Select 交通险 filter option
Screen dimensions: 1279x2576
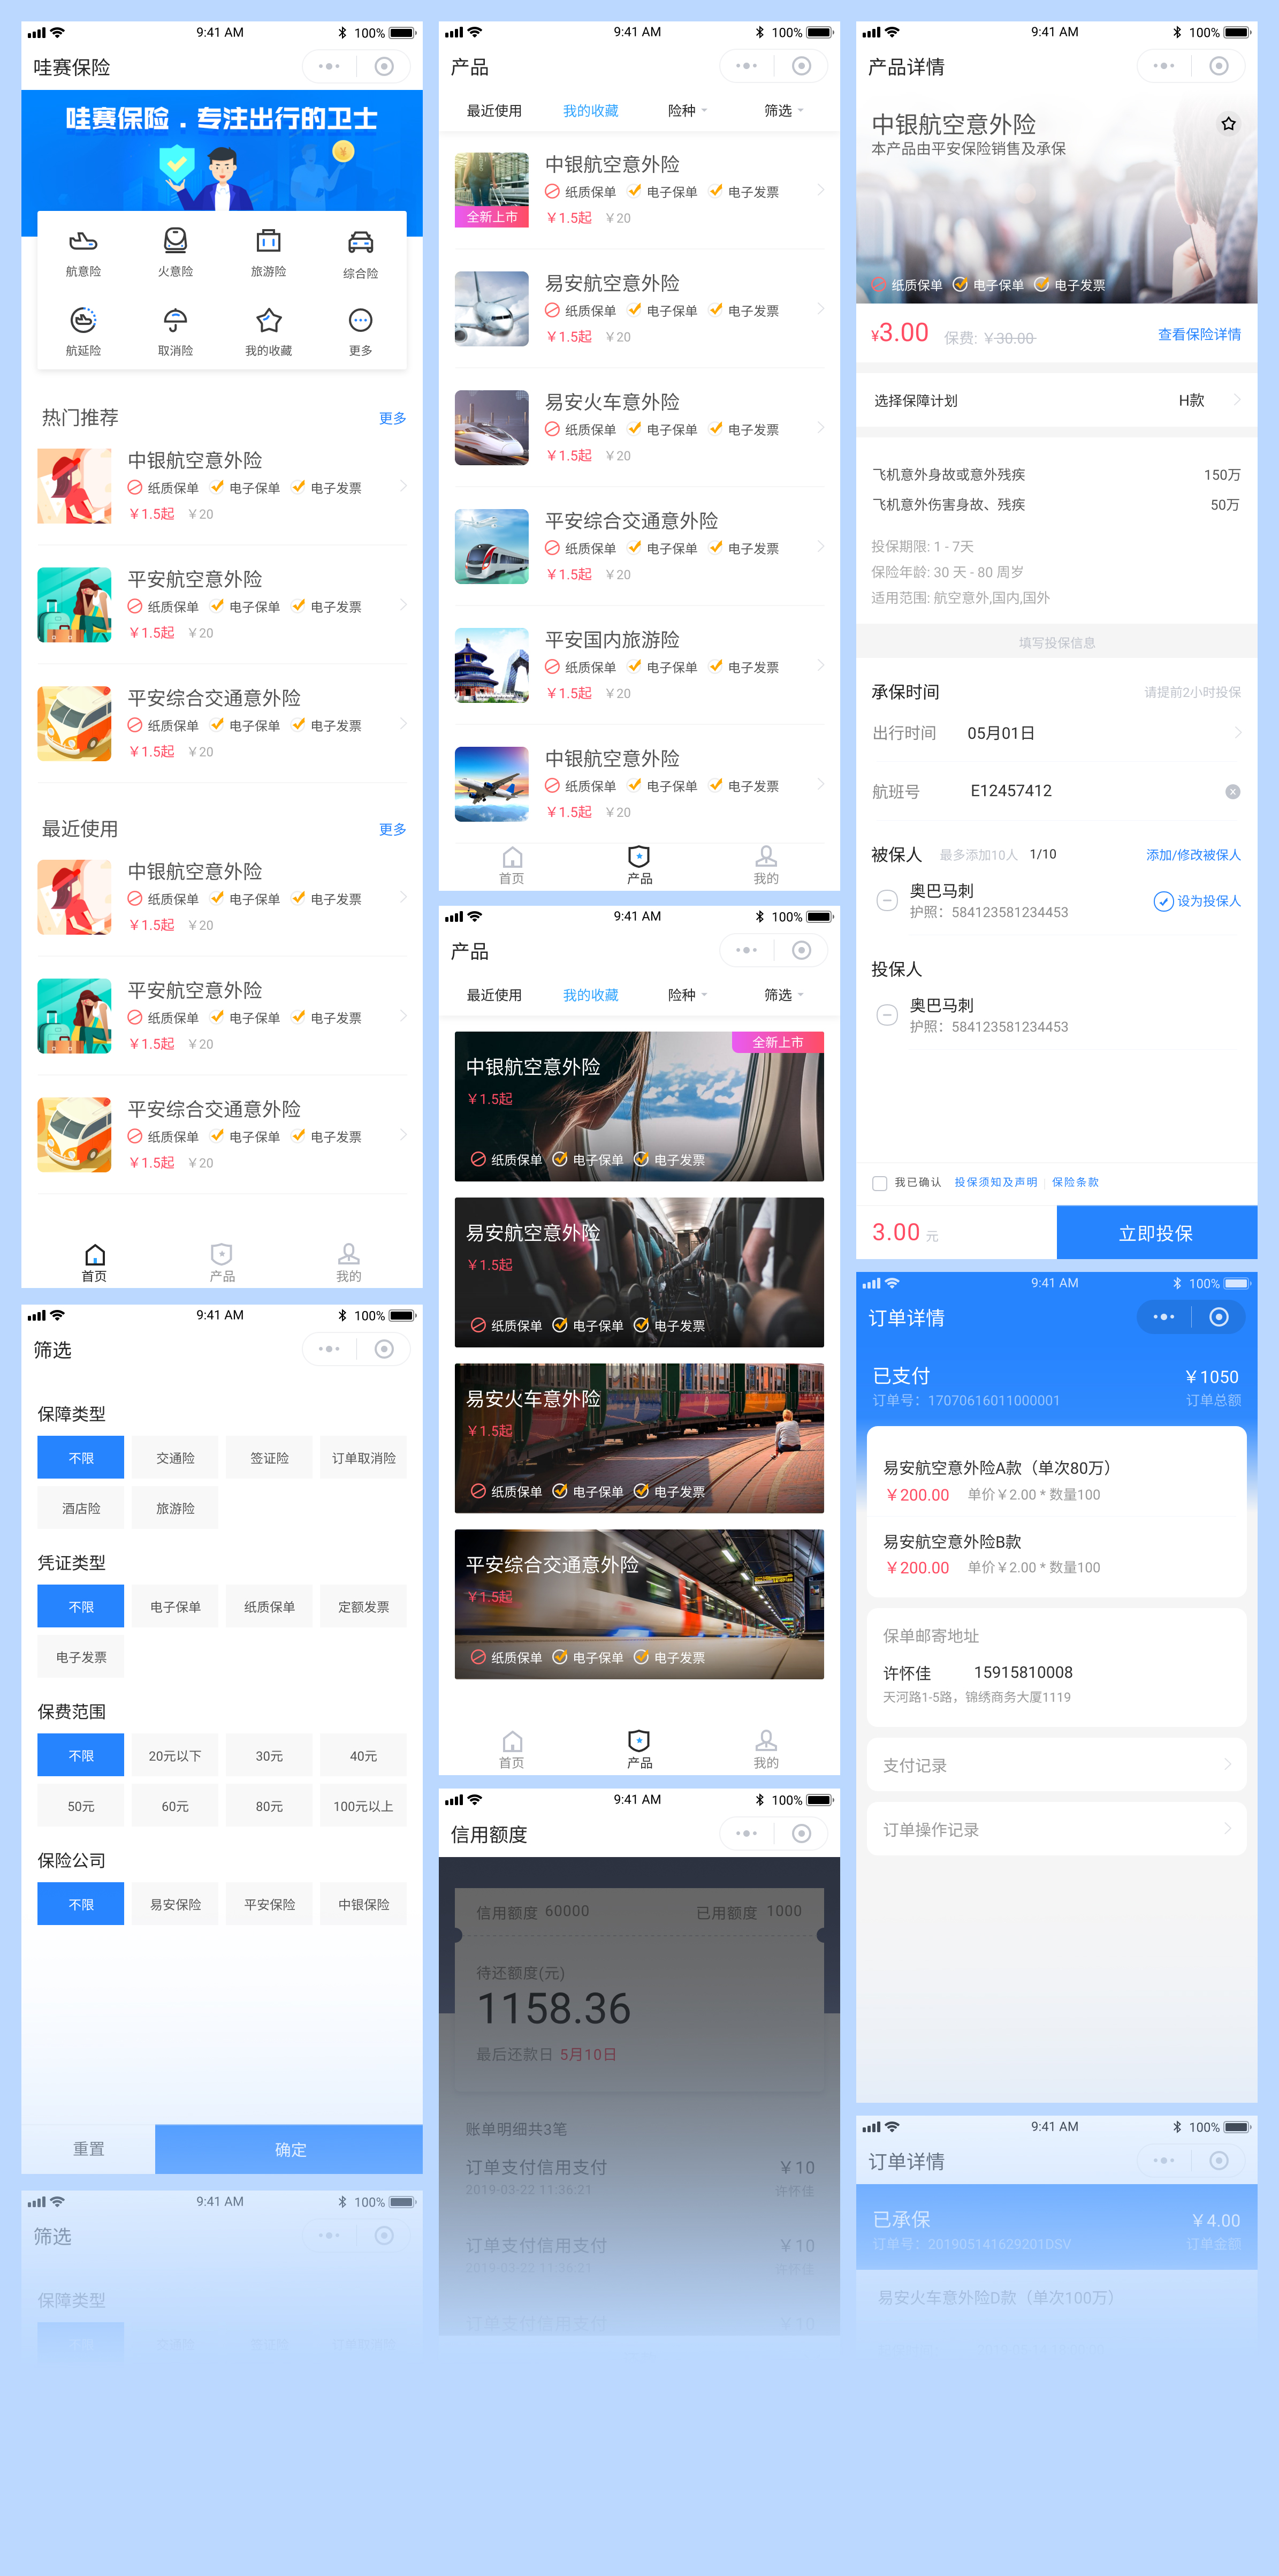175,1458
